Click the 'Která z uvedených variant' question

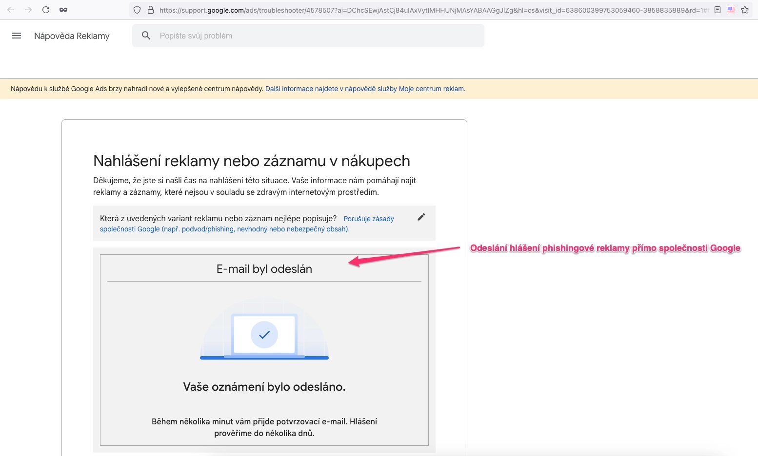click(x=218, y=218)
